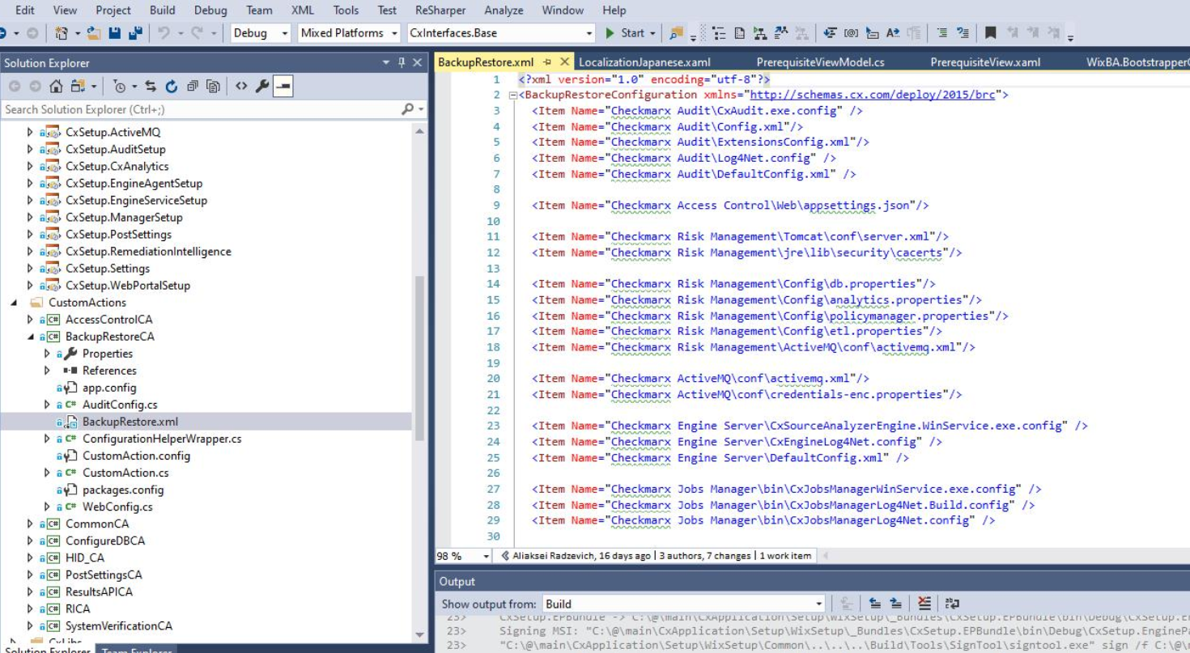Expand the CxSetup.ActiveMQ project
This screenshot has height=653, width=1190.
pyautogui.click(x=31, y=132)
